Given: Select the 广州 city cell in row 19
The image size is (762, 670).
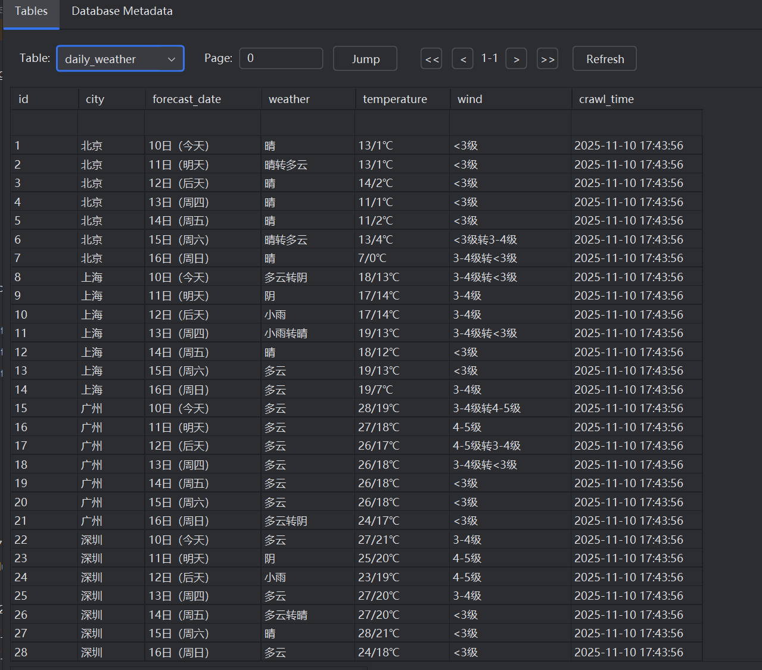Looking at the screenshot, I should [111, 483].
